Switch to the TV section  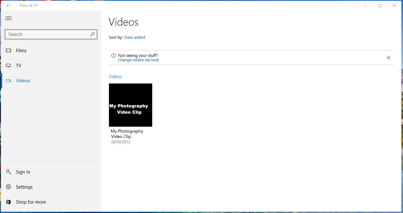(19, 65)
